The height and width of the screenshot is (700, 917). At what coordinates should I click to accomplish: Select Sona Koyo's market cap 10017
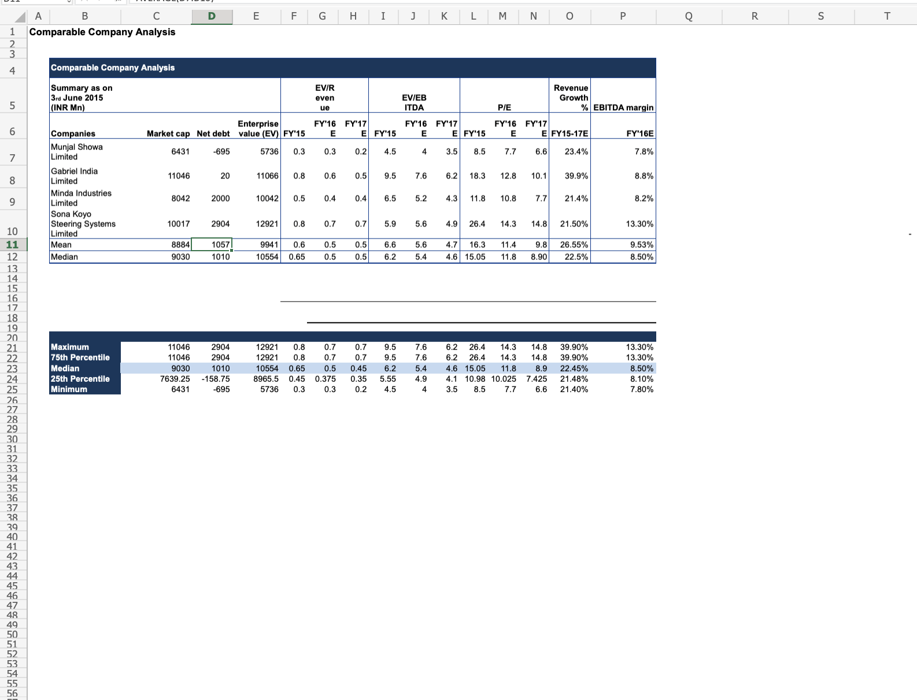click(179, 224)
